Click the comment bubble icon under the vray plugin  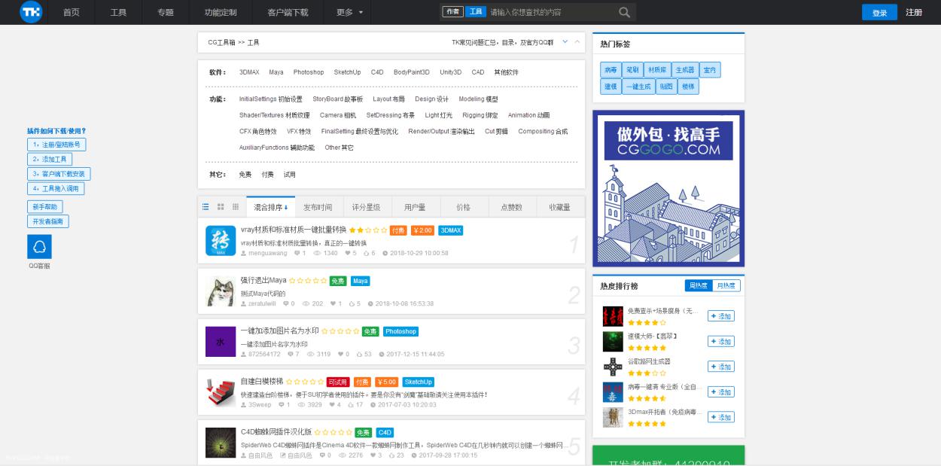[298, 254]
